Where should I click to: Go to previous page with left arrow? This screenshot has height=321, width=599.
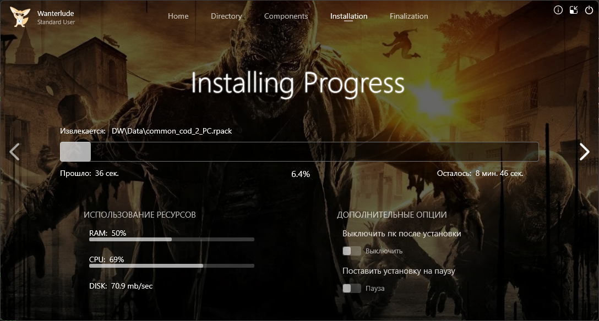click(x=14, y=152)
